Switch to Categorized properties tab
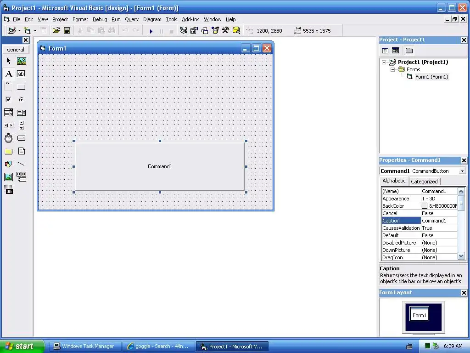Image resolution: width=470 pixels, height=353 pixels. click(x=424, y=181)
